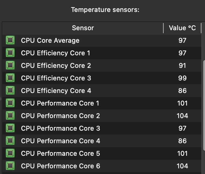Sort by the Value °C column header

182,28
